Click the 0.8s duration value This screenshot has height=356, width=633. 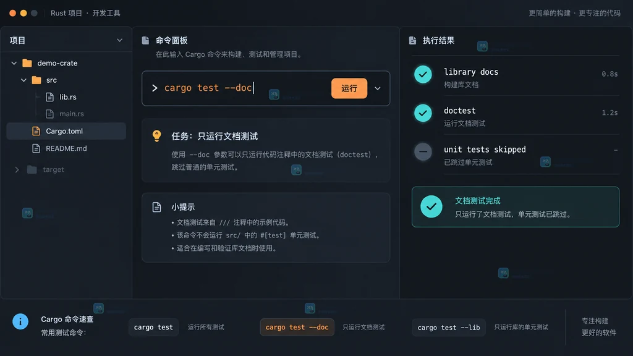tap(610, 74)
